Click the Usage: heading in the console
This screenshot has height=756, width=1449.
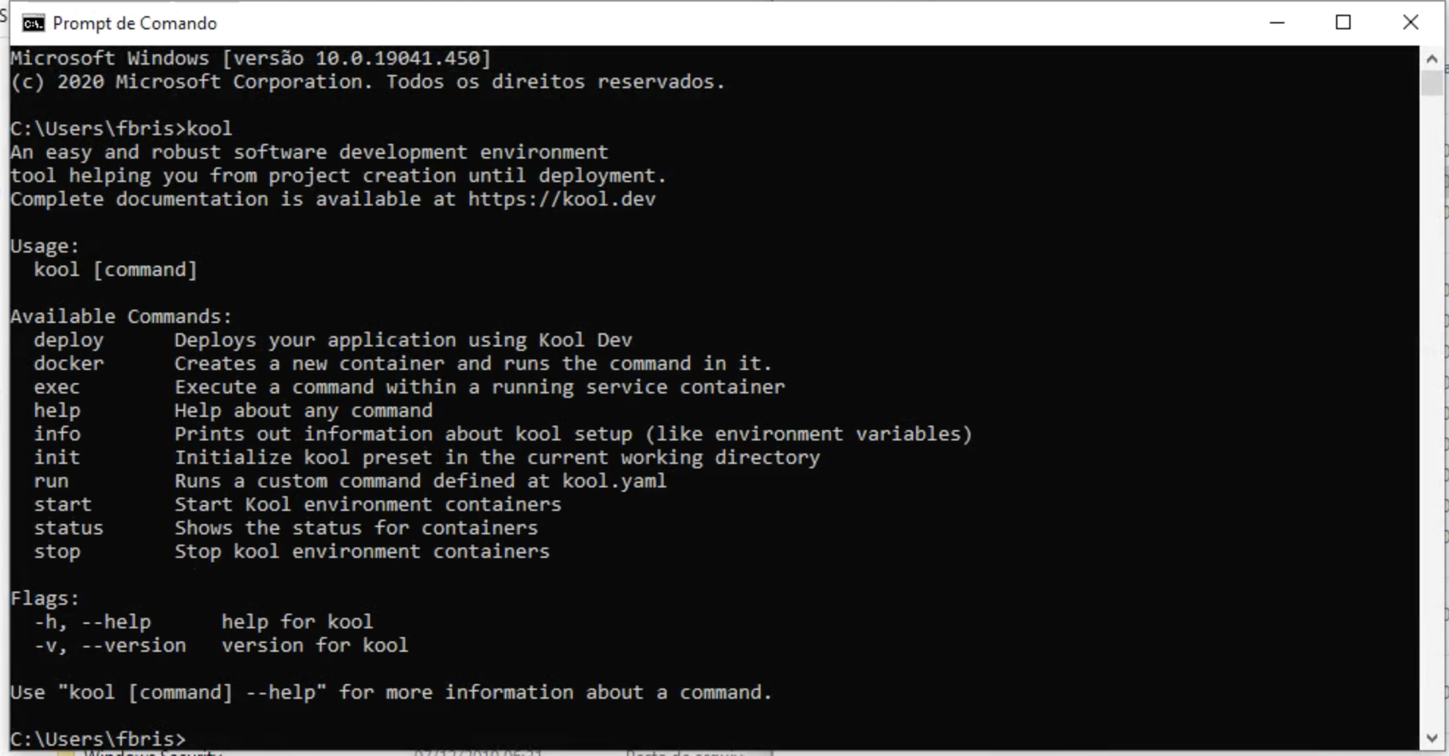(44, 245)
